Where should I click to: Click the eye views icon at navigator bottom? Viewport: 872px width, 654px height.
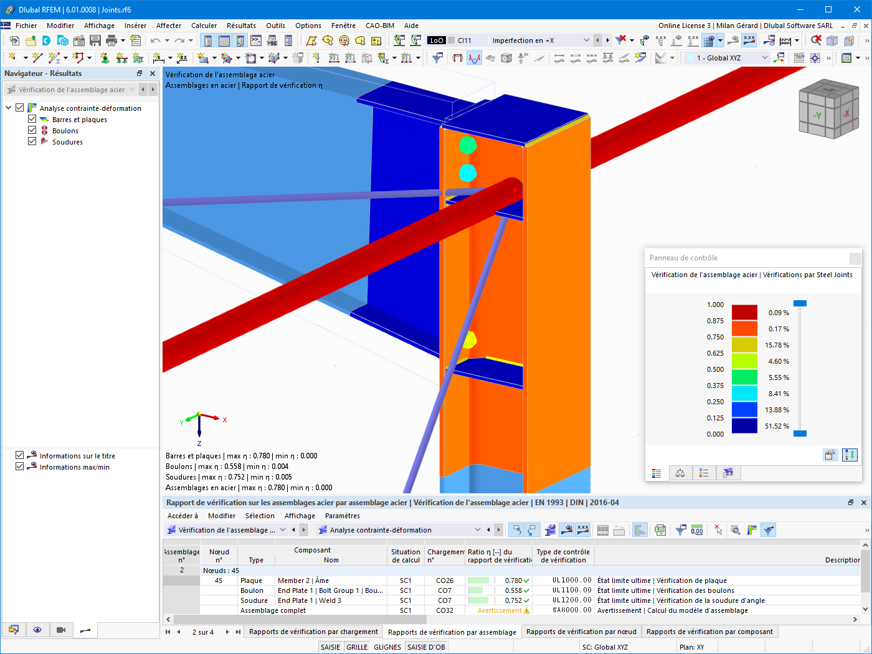pyautogui.click(x=37, y=630)
